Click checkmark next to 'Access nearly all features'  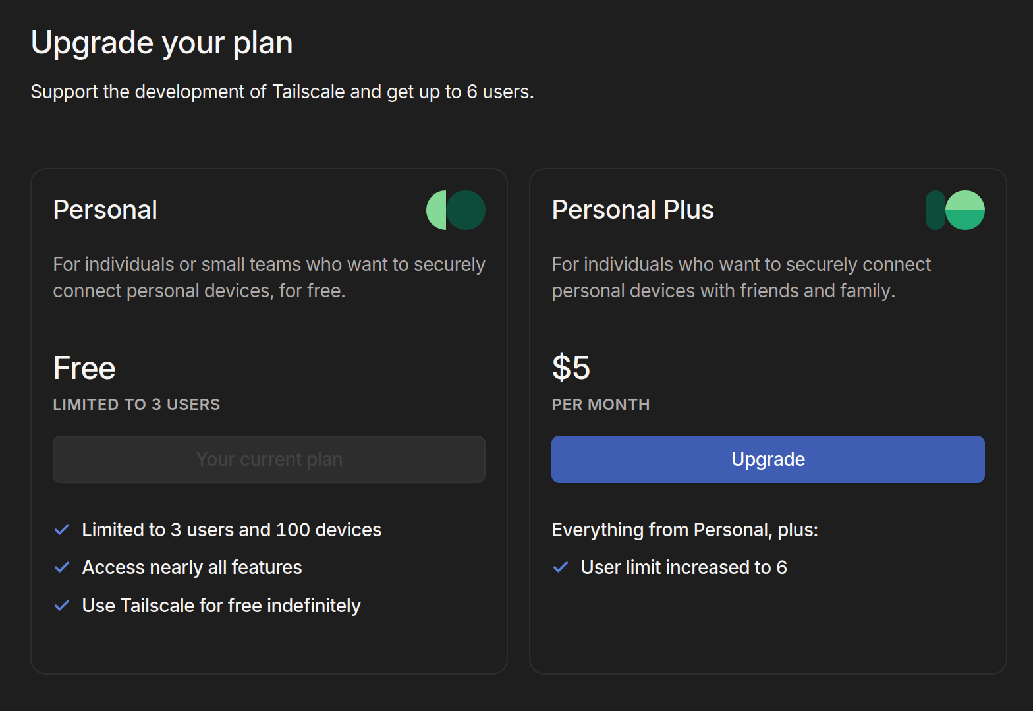(x=62, y=567)
